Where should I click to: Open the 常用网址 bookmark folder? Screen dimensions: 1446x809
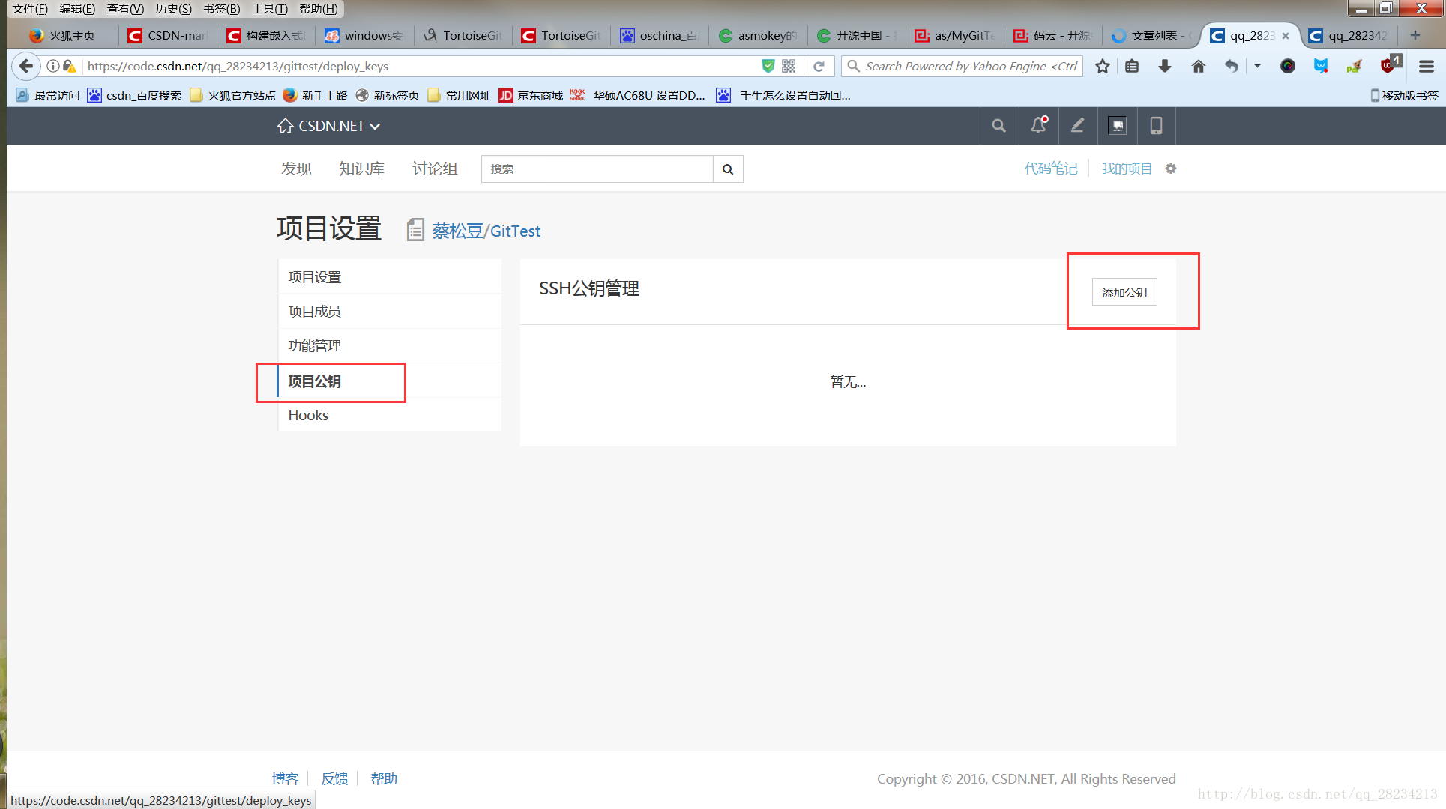pyautogui.click(x=460, y=95)
